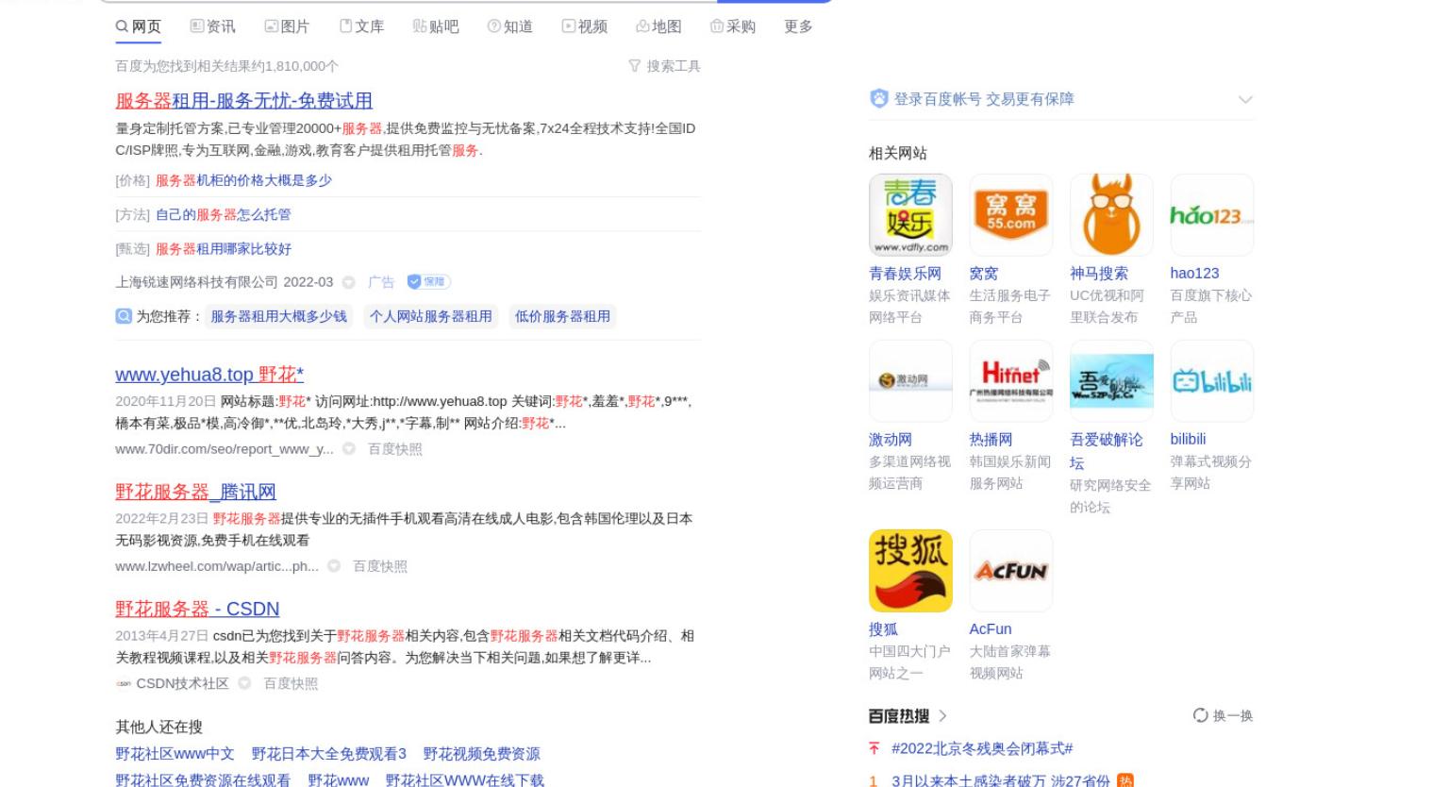
Task: Click 服务器租用大概多少钱 suggestion
Action: (278, 316)
